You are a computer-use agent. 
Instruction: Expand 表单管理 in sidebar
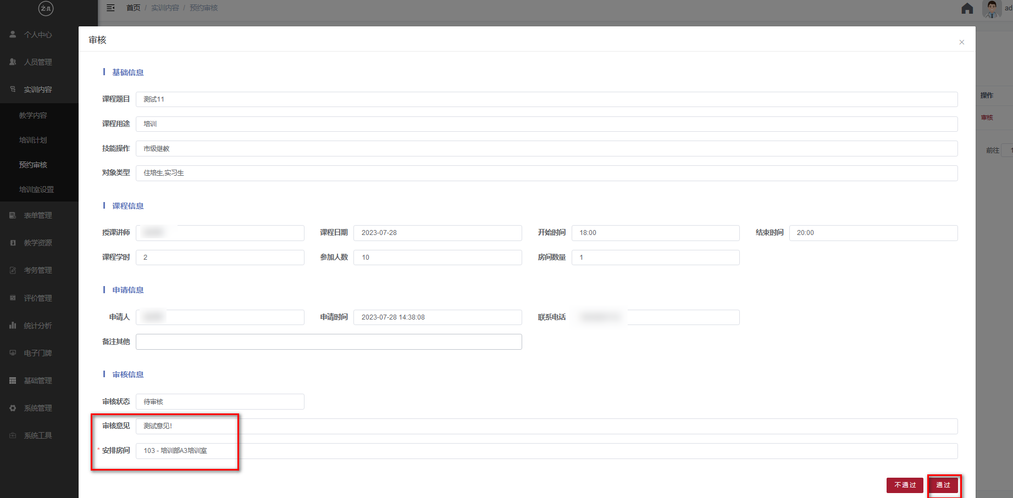click(x=39, y=215)
